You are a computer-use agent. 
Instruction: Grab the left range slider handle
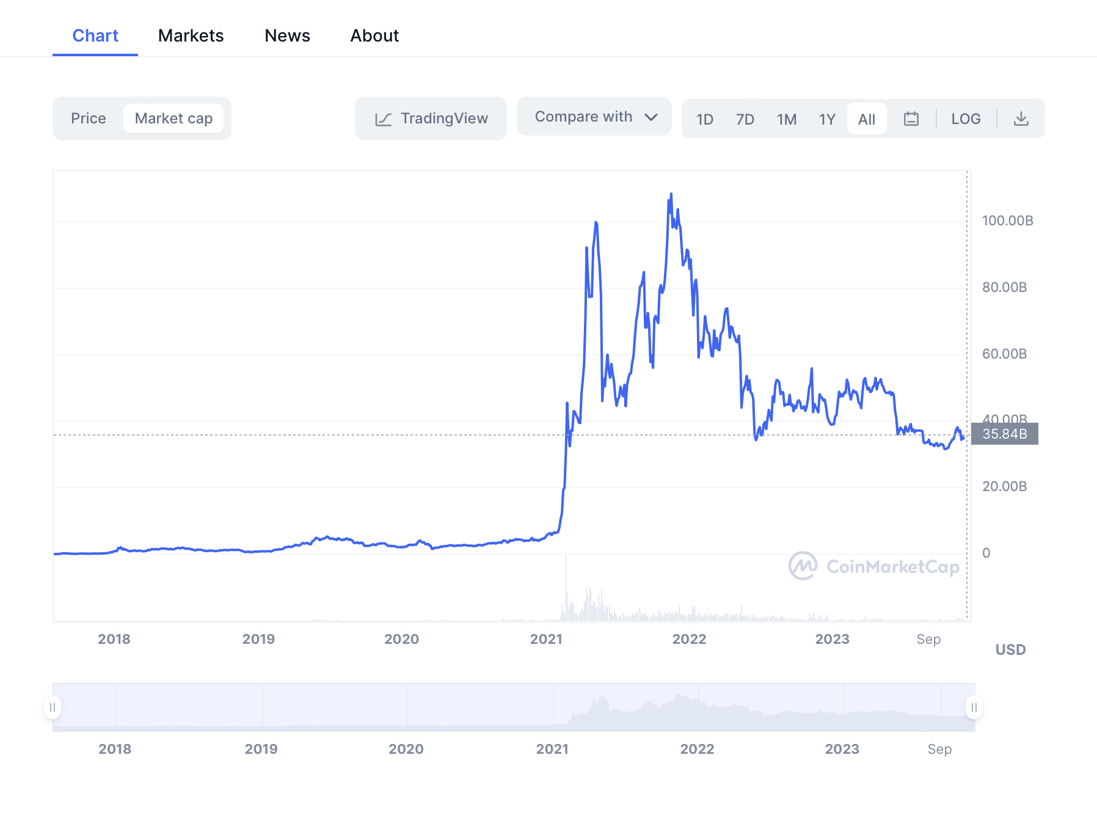(53, 707)
